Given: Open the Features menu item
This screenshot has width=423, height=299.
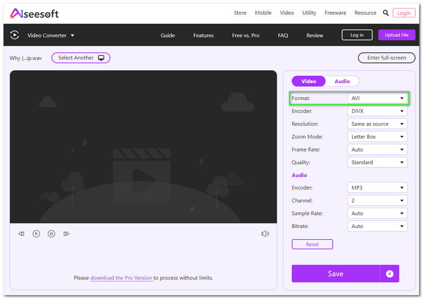Looking at the screenshot, I should [203, 35].
